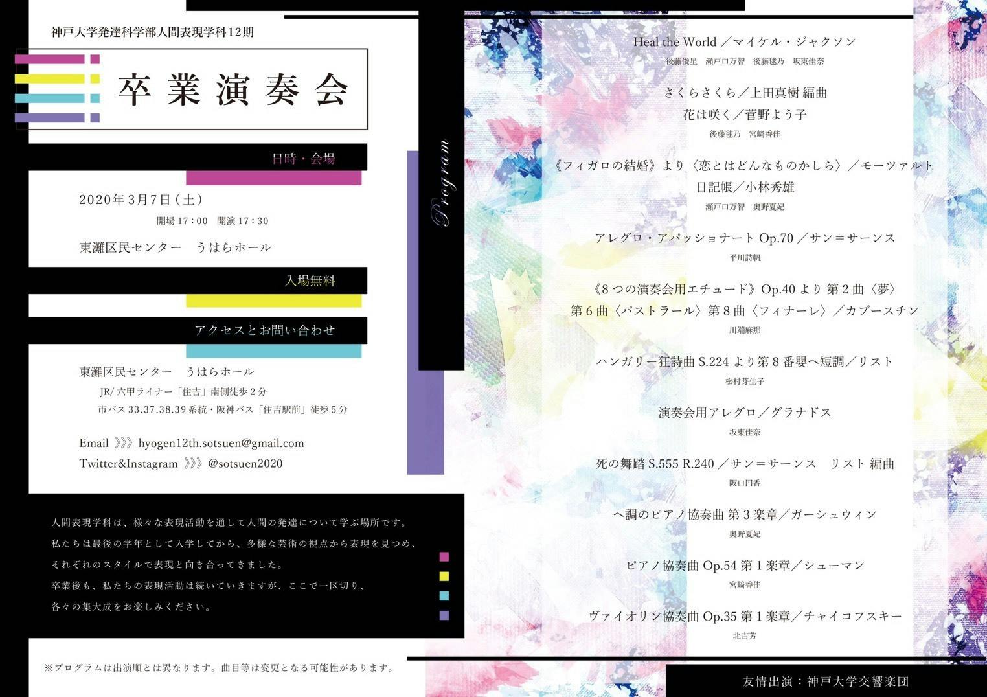This screenshot has width=987, height=697.
Task: Click the purple stripe beside the 卒業演奏会 title
Action: pos(50,118)
